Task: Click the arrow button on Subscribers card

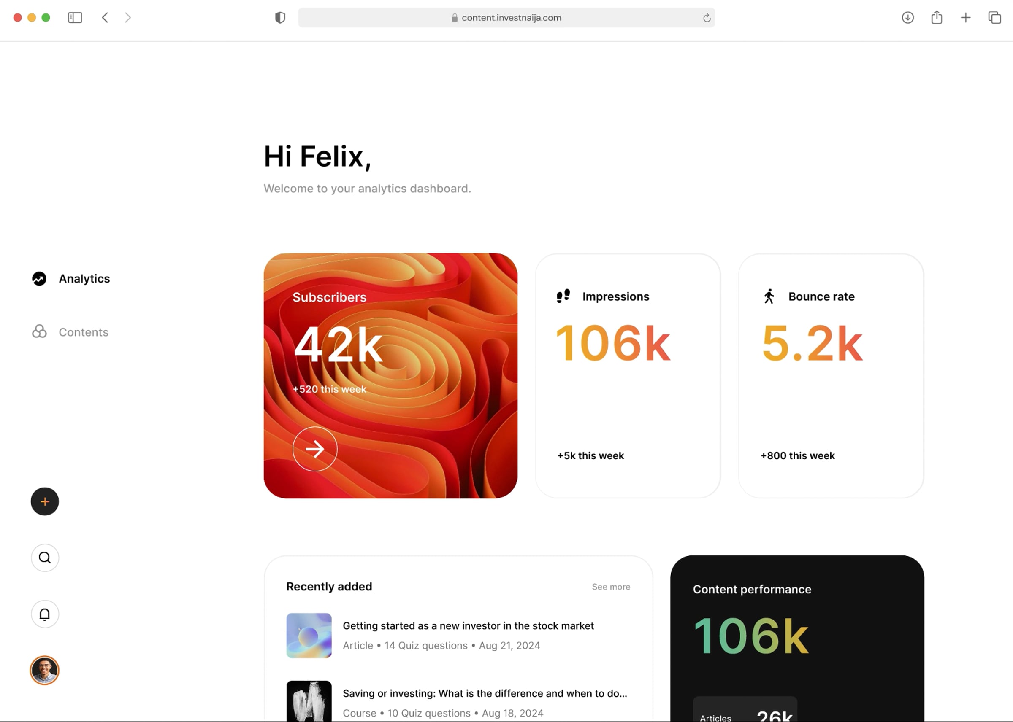Action: [314, 449]
